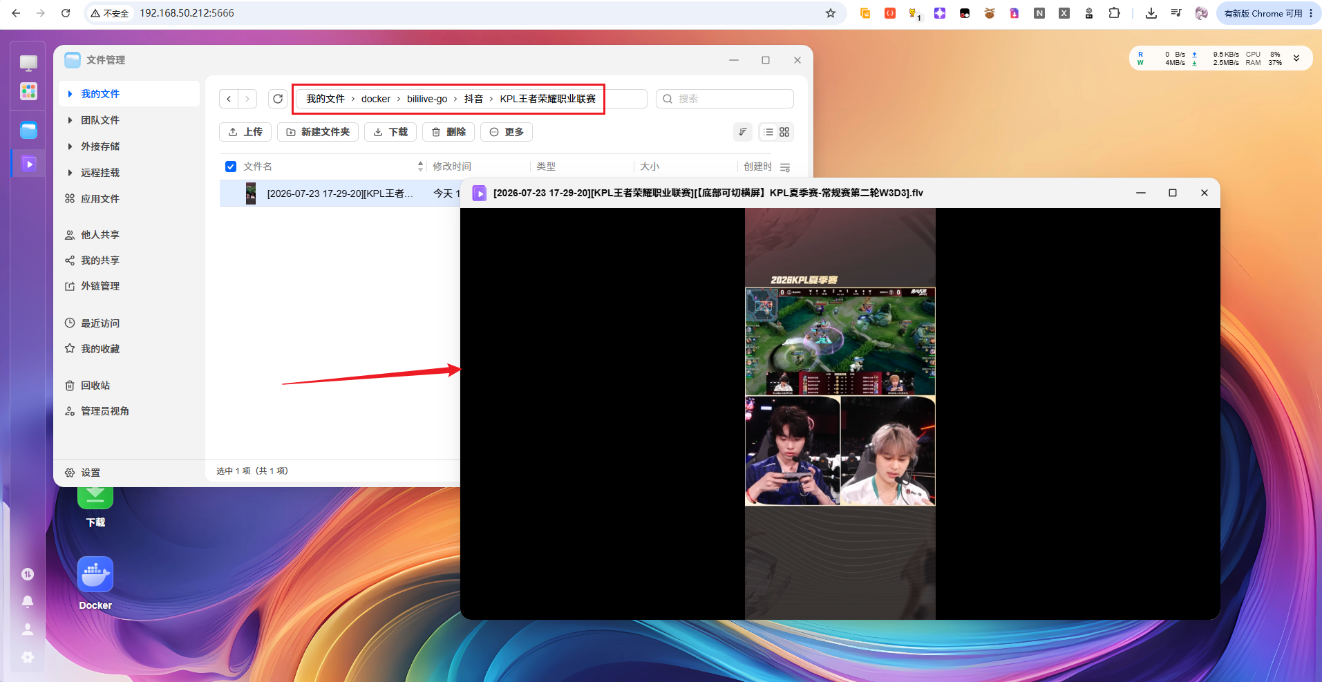This screenshot has width=1322, height=682.
Task: Toggle the select-all files checkbox
Action: 231,167
